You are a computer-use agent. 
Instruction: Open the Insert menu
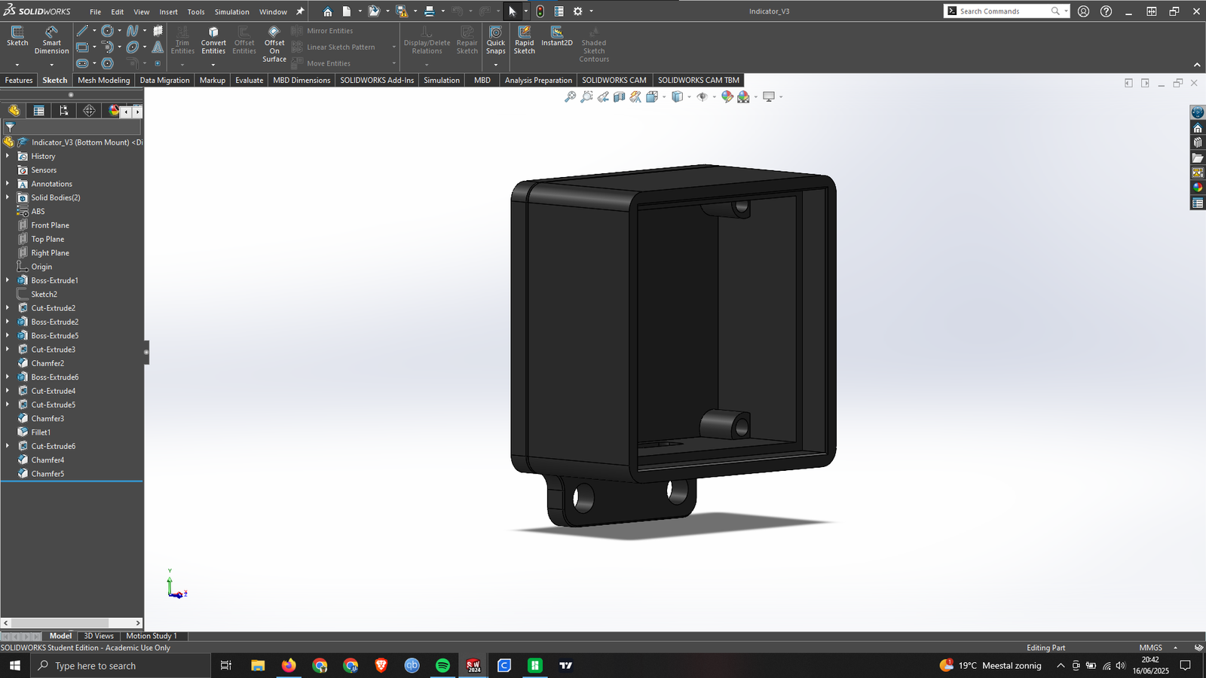(168, 12)
